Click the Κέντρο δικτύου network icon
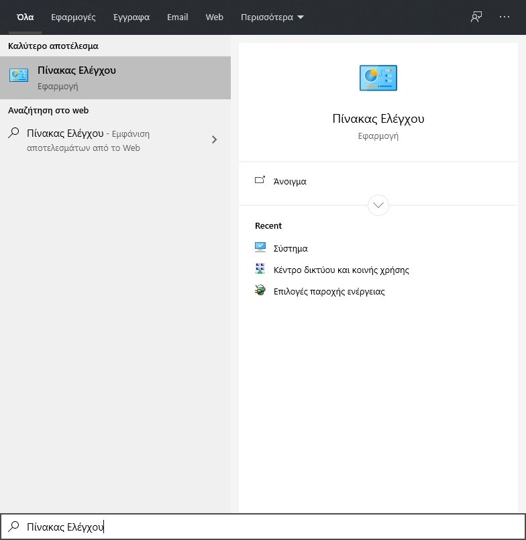 click(x=260, y=270)
